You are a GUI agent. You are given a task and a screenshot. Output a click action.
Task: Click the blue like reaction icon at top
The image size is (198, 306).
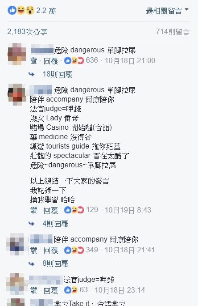pos(12,10)
